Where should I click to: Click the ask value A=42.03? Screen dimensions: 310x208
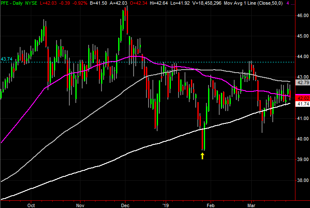click(x=119, y=3)
